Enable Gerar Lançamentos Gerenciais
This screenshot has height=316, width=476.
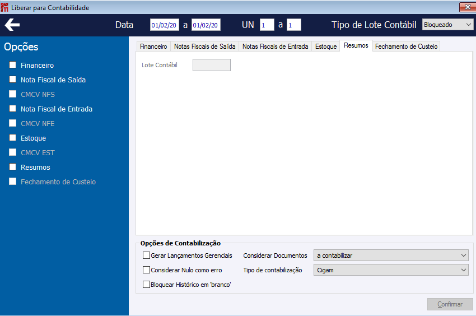click(x=146, y=255)
